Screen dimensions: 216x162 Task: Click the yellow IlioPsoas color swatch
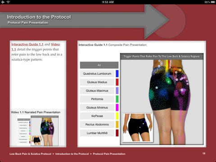(x=117, y=116)
